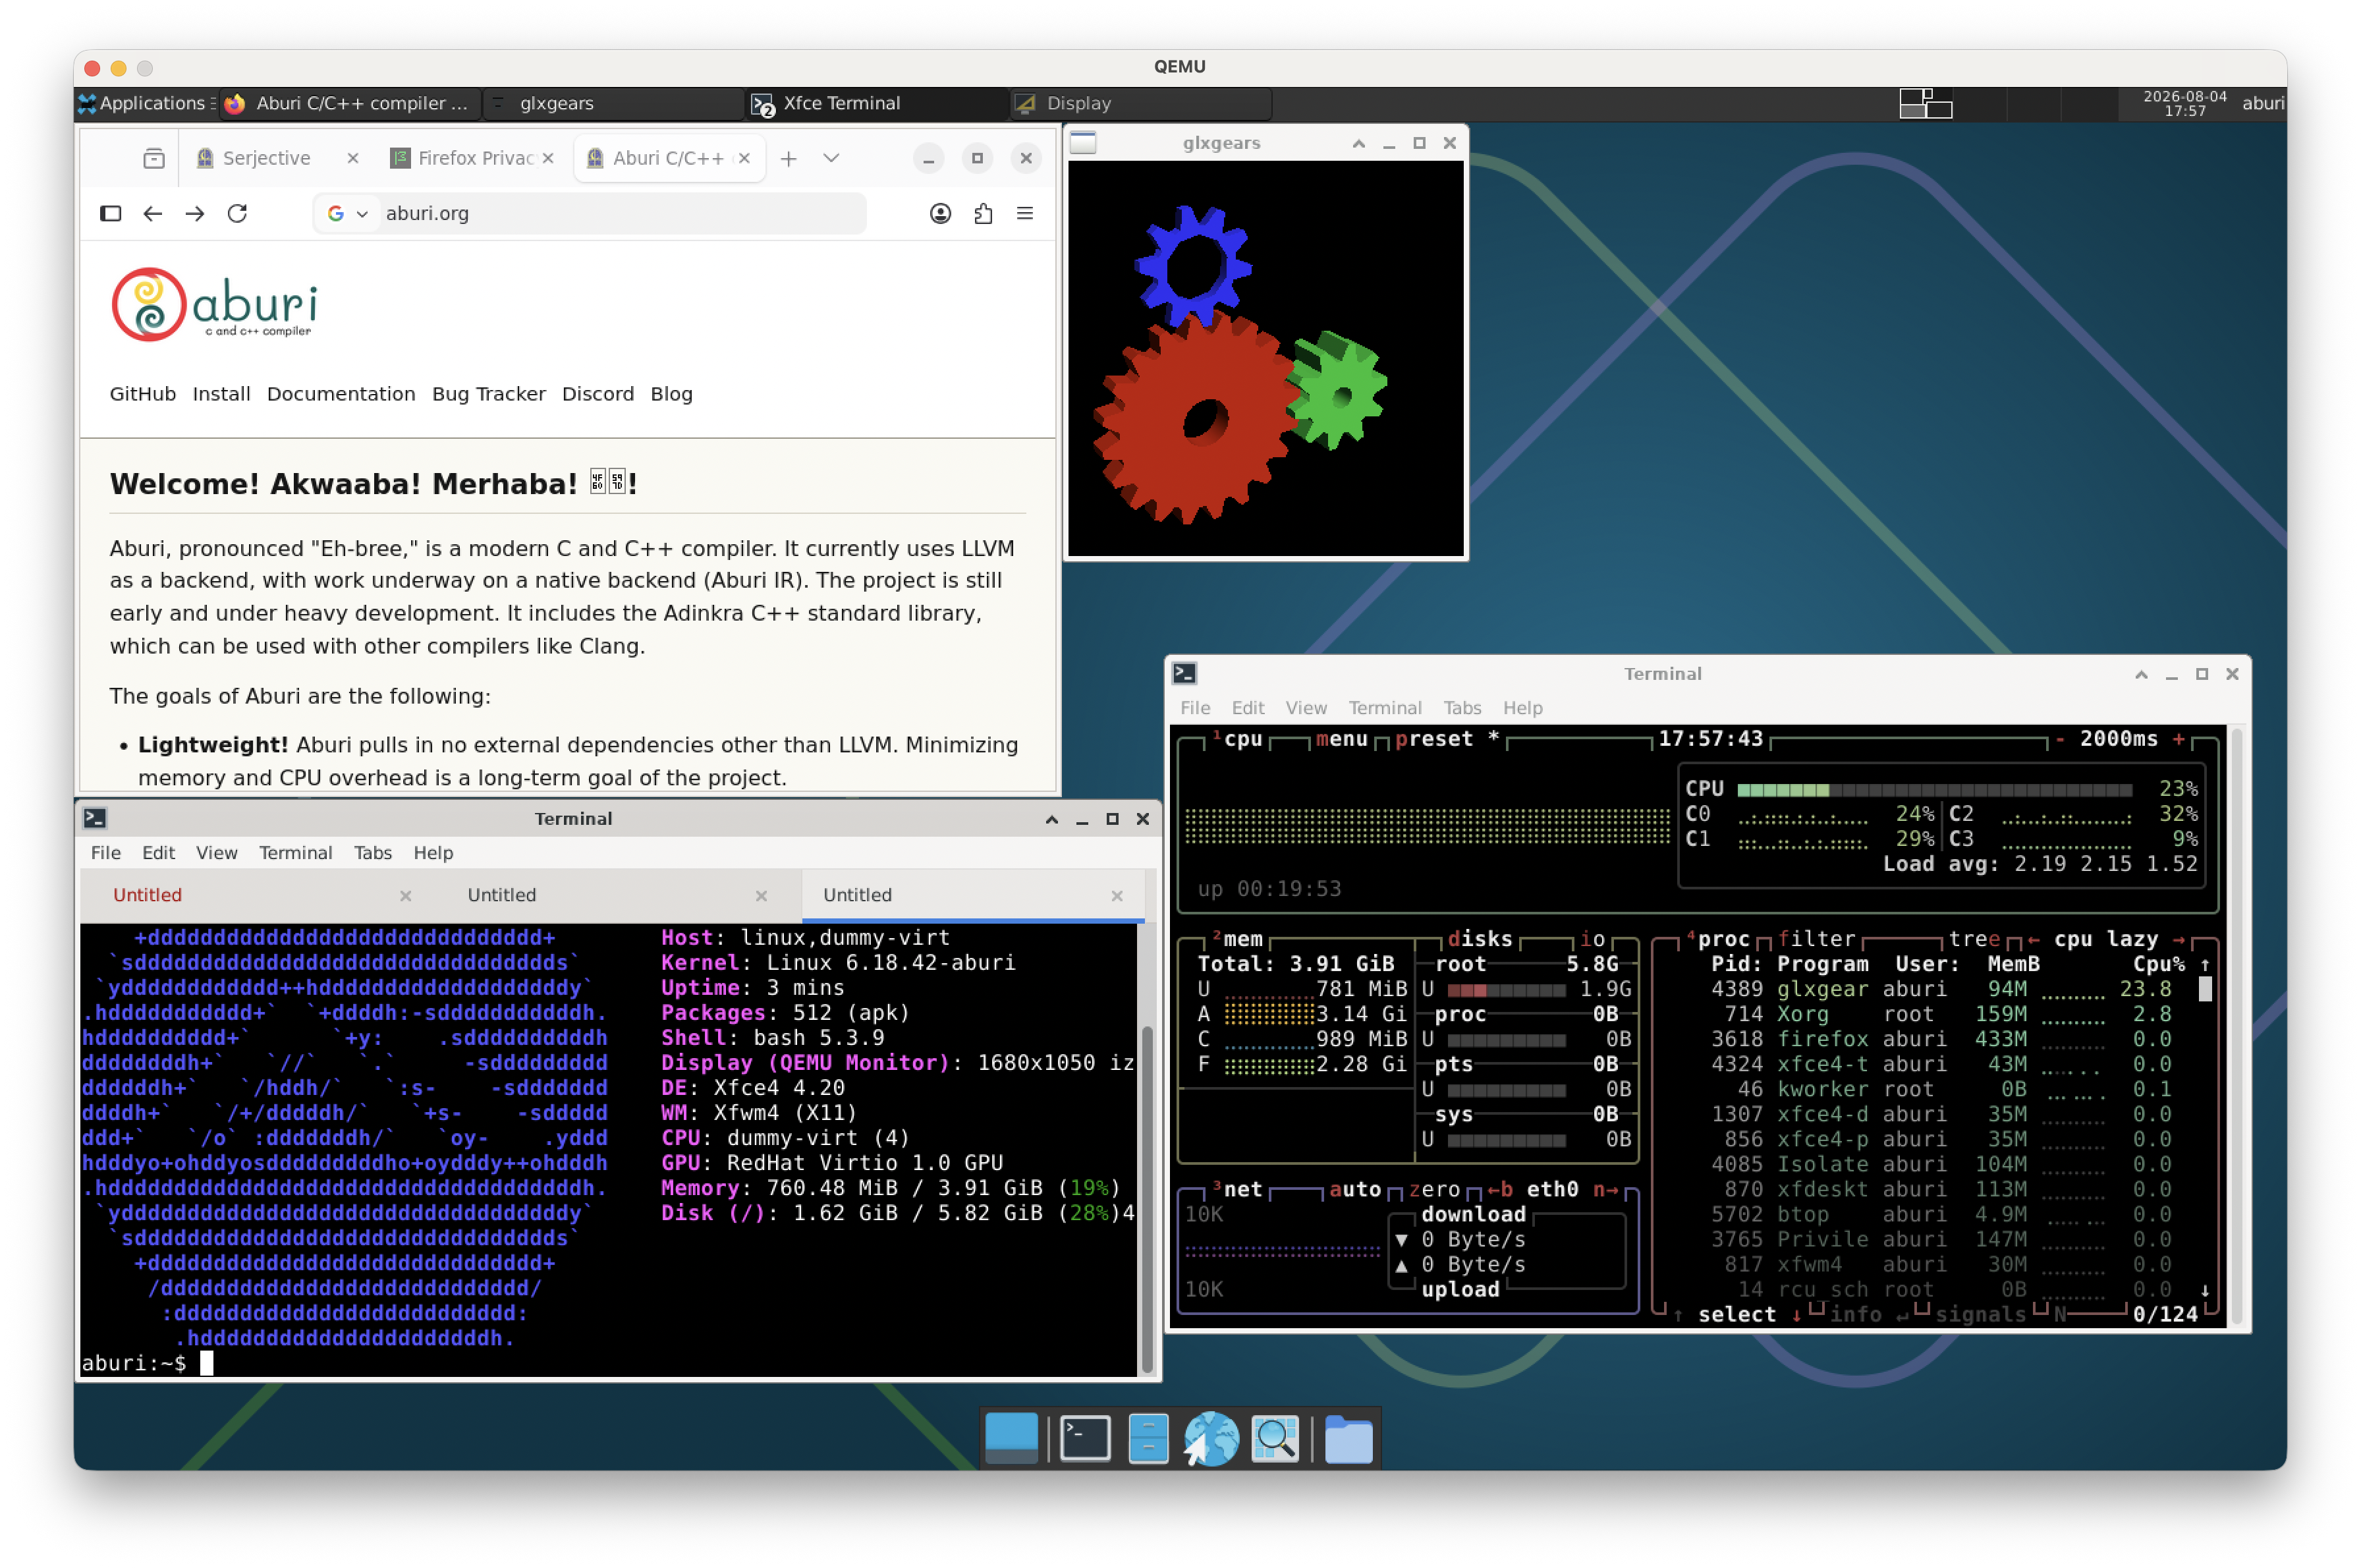Expand the search engine dropdown in URL bar
2361x1568 pixels.
pyautogui.click(x=362, y=213)
